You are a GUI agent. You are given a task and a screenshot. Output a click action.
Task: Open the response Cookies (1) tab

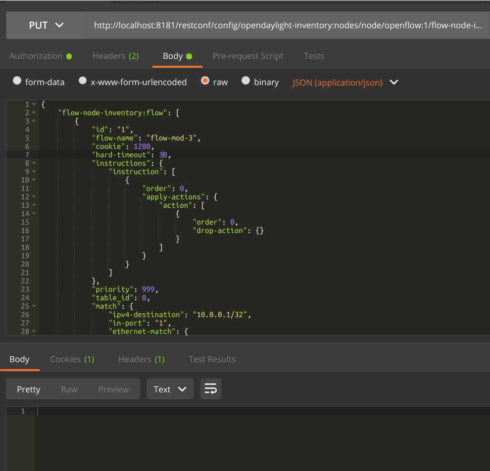point(72,360)
